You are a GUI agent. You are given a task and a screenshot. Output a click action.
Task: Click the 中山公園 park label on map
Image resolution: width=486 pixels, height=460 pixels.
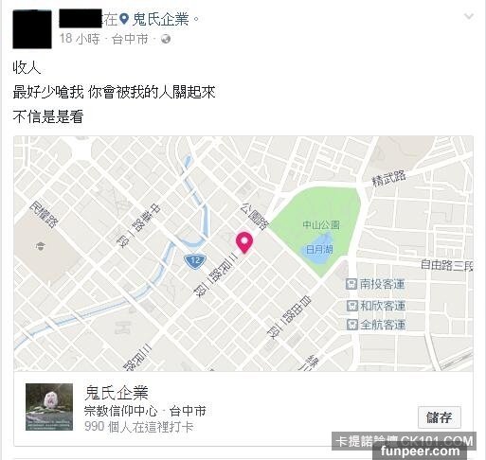click(x=321, y=225)
